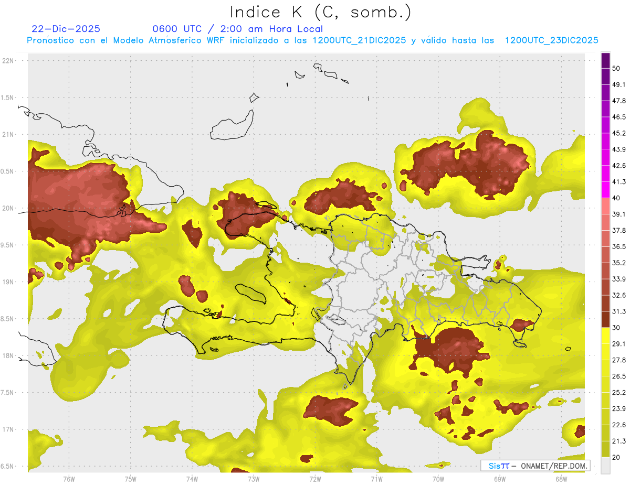The width and height of the screenshot is (630, 486).
Task: Click the 'Indice K (C, somb.)' title
Action: click(320, 12)
